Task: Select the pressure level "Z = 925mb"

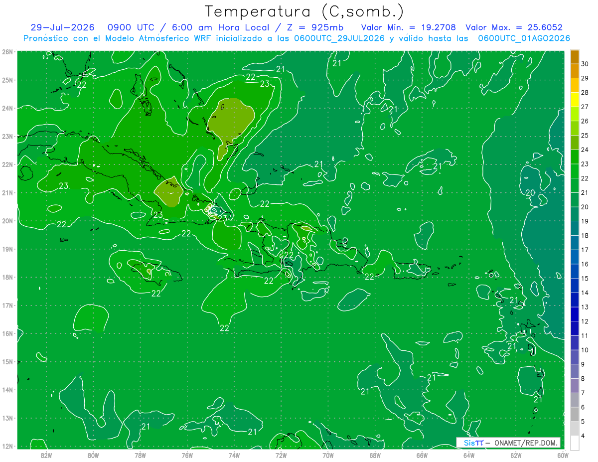Action: pyautogui.click(x=313, y=27)
